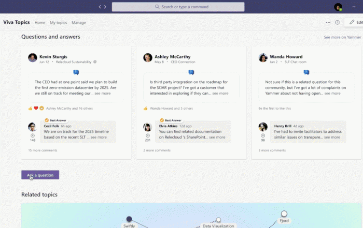Screen dimensions: 363x228
Task: Open the SLT Chat room community link
Action: [x=296, y=62]
